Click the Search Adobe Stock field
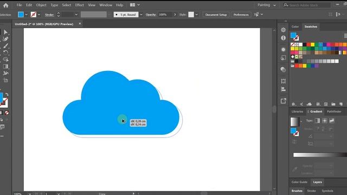 [306, 5]
